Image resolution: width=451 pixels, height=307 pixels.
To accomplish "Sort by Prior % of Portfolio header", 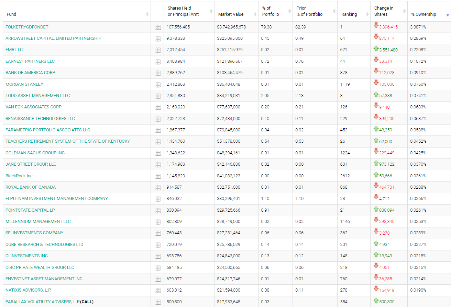I will (315, 11).
